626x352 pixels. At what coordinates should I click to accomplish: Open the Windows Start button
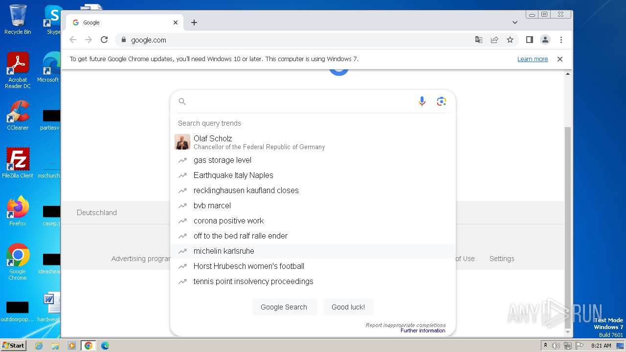(13, 345)
